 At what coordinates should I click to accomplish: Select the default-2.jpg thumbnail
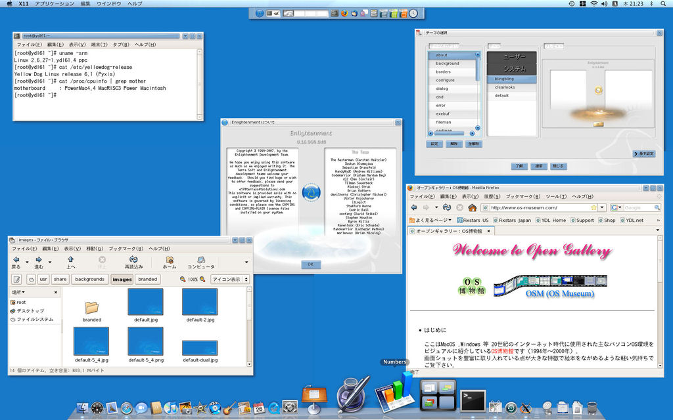[200, 302]
